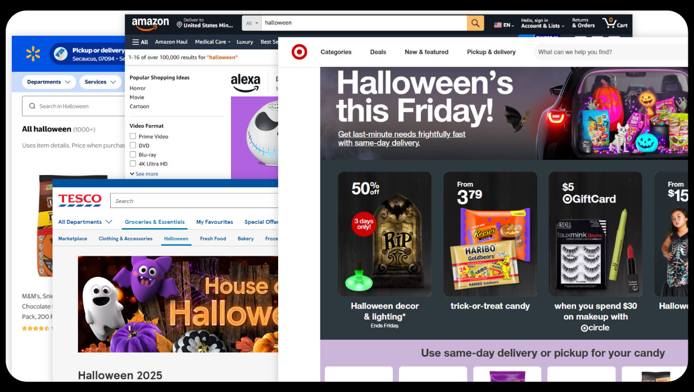Click the Walmart spark logo

pos(33,54)
